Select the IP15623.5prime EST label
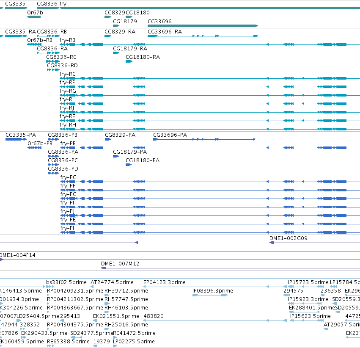Screen dimensions: 360x348 coord(311,316)
